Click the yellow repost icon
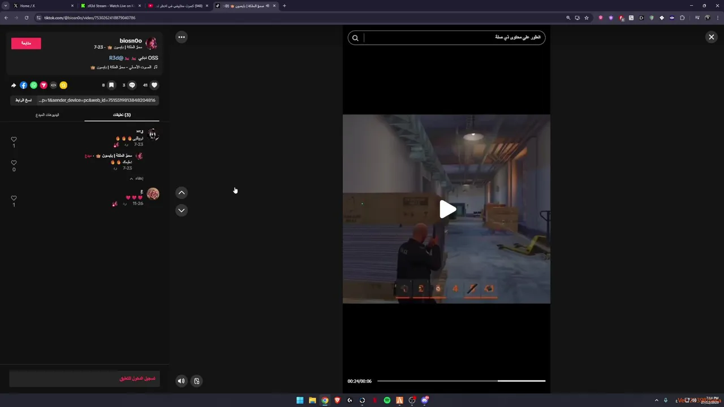Image resolution: width=724 pixels, height=407 pixels. [x=63, y=85]
